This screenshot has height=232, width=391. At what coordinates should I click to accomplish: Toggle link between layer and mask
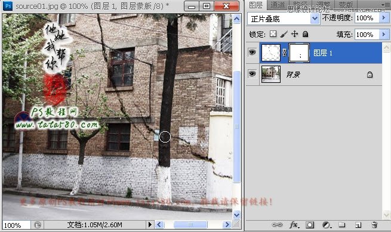click(x=284, y=52)
